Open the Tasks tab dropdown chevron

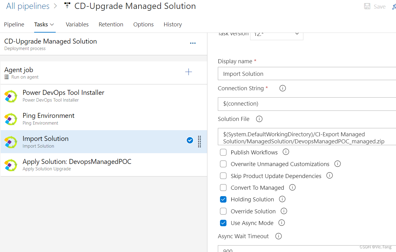point(51,24)
